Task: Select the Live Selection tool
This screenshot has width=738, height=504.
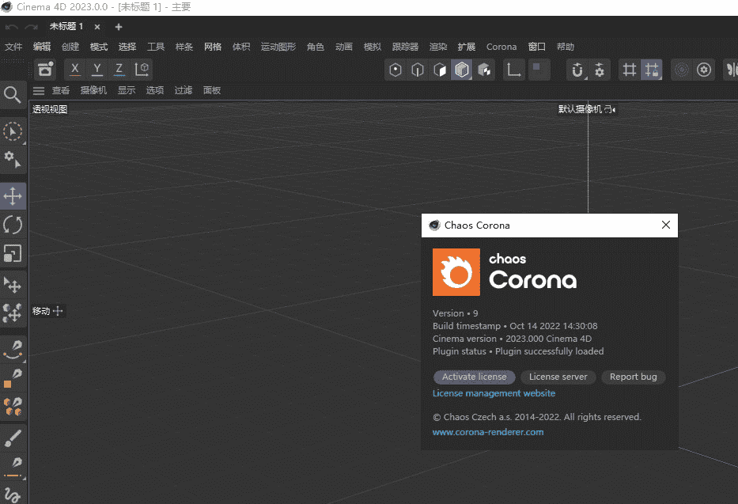Action: coord(13,131)
